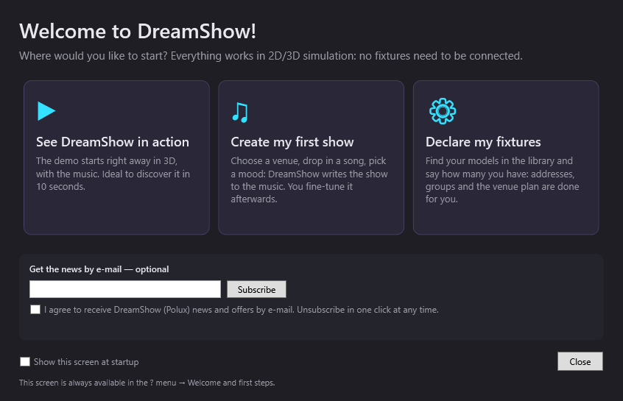
Task: Close the welcome dialog with Close button
Action: pos(580,361)
